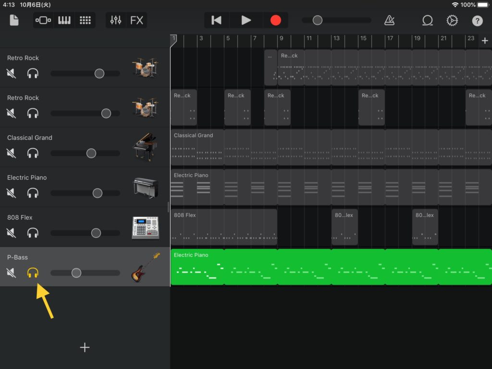Add song section with ruler plus
Viewport: 492px width, 369px height.
[x=484, y=41]
